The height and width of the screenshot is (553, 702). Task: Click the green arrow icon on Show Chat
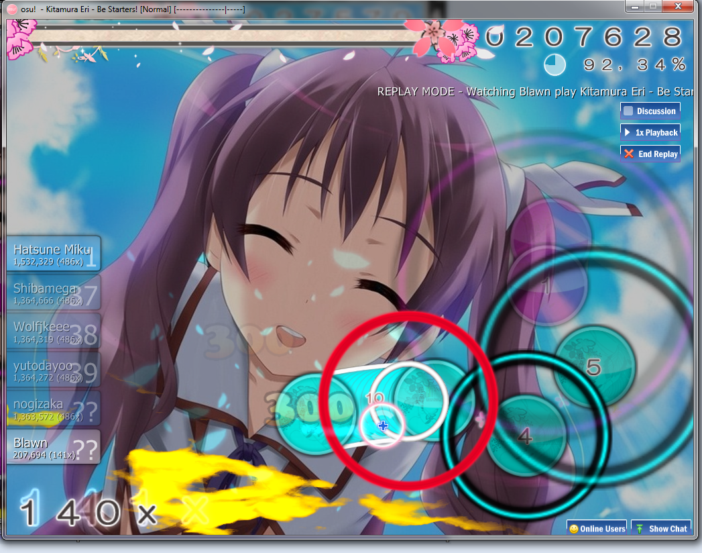(640, 529)
